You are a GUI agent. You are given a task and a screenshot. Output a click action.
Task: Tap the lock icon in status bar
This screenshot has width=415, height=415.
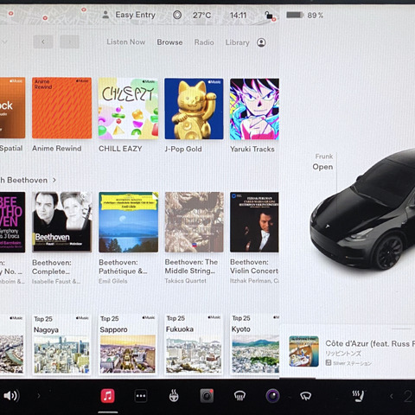point(269,15)
